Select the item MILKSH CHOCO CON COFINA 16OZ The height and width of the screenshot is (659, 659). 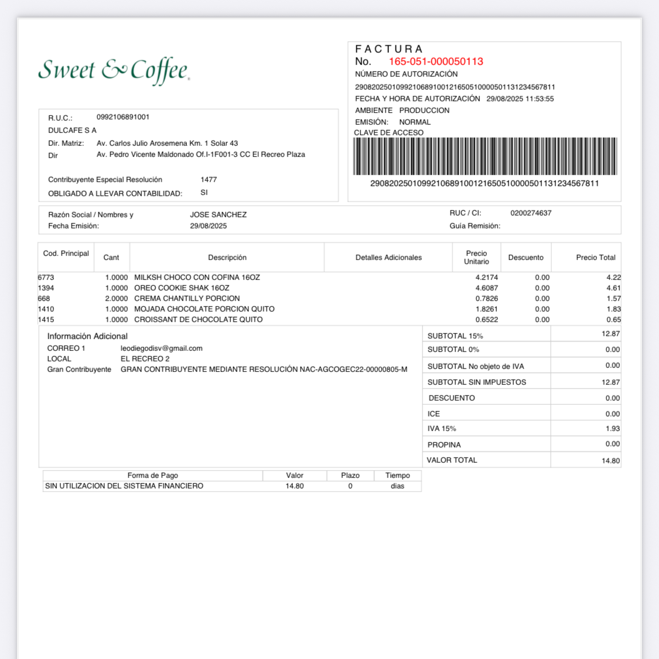tap(197, 278)
